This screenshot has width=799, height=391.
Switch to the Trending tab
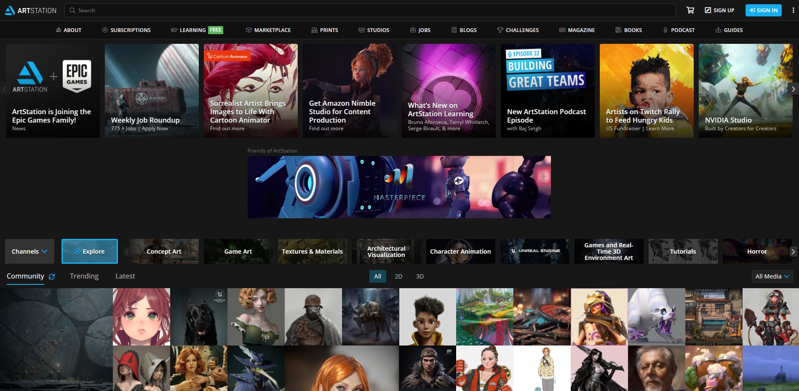pyautogui.click(x=84, y=276)
